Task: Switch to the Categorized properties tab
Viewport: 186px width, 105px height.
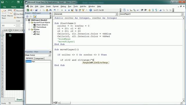Action: (x=39, y=58)
